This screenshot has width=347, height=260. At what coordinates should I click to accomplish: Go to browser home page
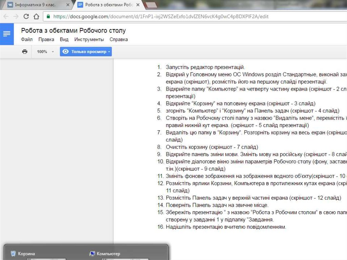coord(36,17)
